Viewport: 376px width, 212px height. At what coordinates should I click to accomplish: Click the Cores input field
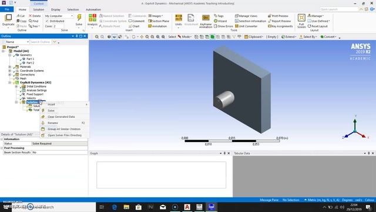click(x=58, y=26)
